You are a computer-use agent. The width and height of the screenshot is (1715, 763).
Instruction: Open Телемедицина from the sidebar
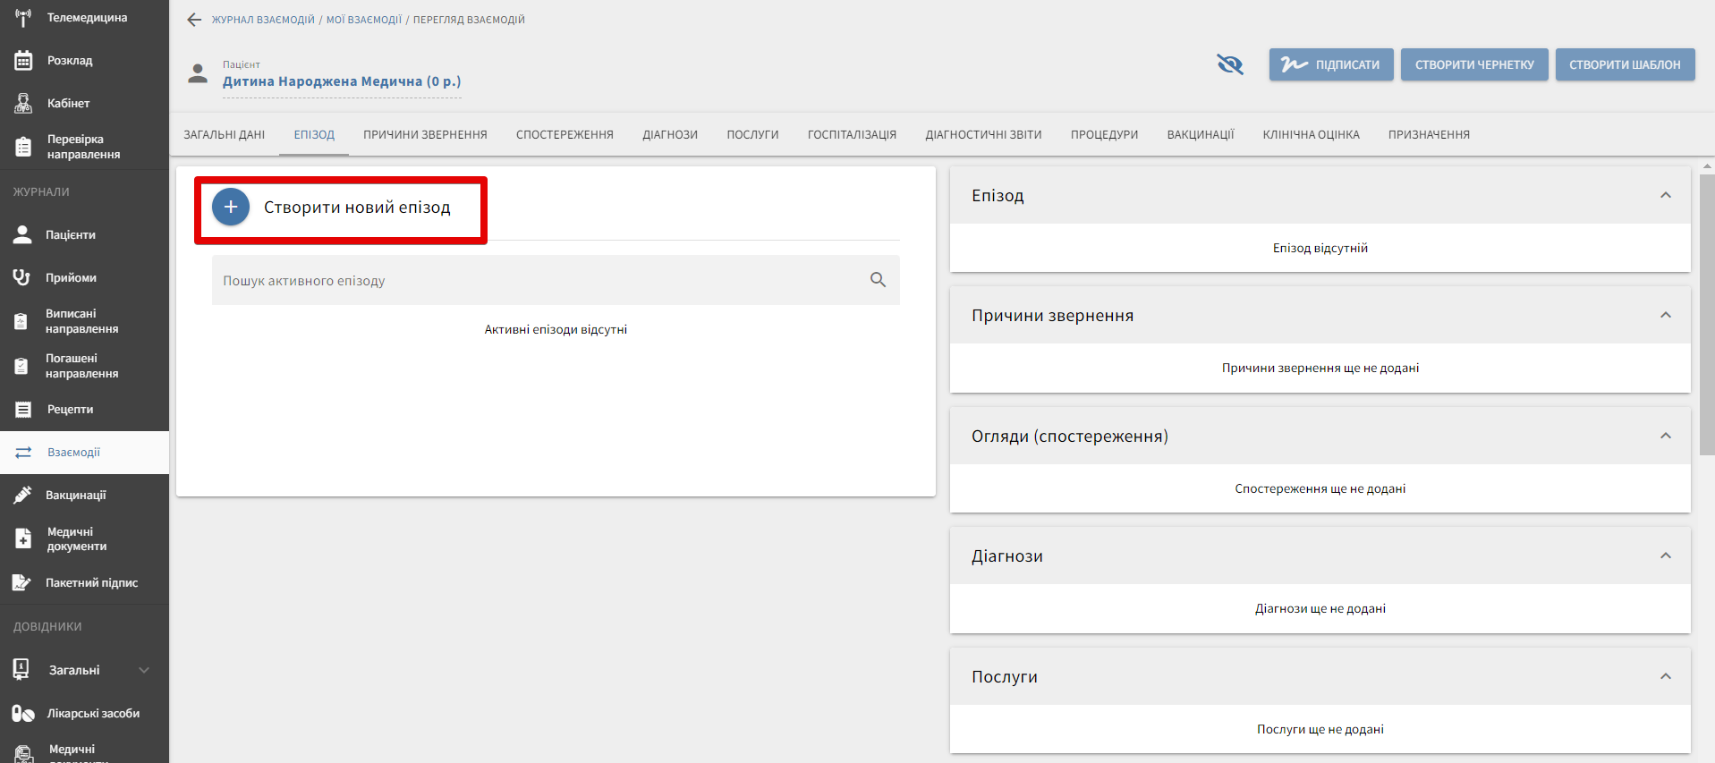pos(86,18)
